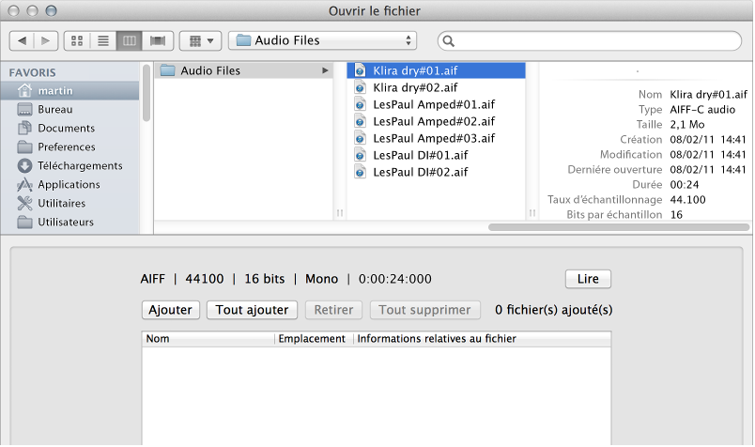
Task: Click the AIFF-C audio type value
Action: click(702, 109)
